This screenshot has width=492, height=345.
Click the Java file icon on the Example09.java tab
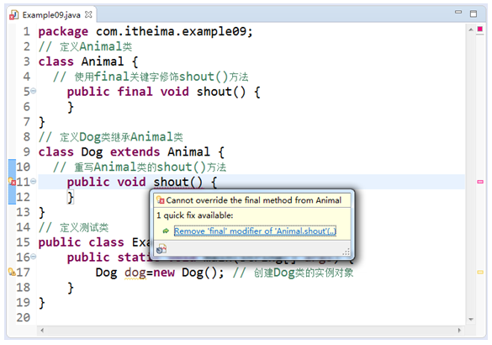(x=13, y=15)
